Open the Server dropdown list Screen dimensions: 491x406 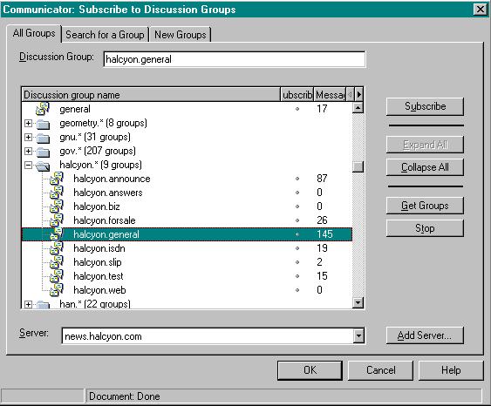(x=358, y=336)
